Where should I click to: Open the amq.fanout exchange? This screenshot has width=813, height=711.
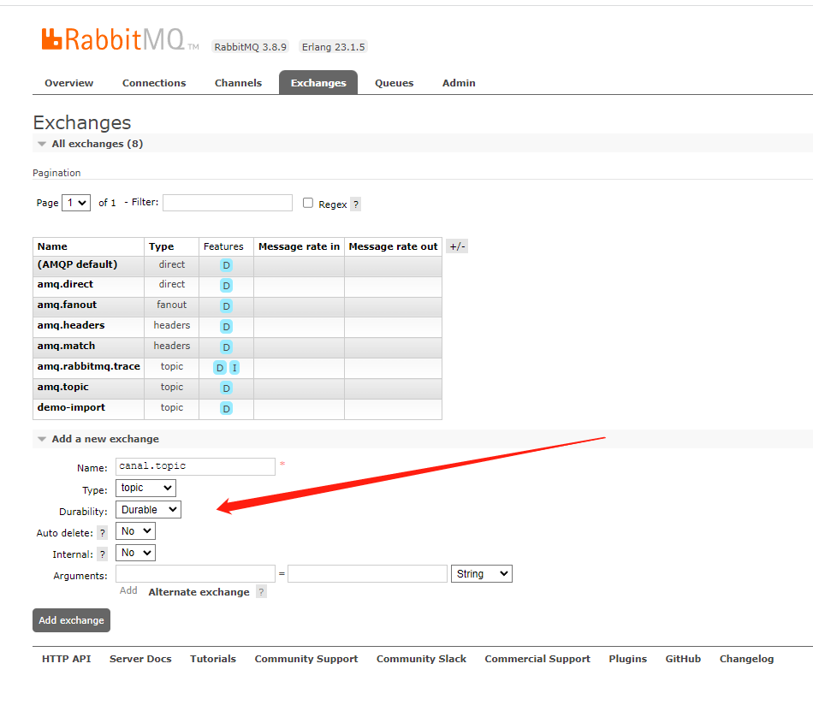(67, 305)
